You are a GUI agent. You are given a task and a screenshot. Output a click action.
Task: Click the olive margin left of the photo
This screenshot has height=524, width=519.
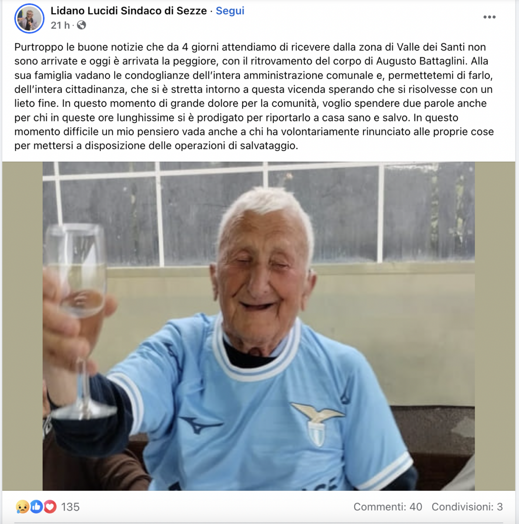coord(22,326)
